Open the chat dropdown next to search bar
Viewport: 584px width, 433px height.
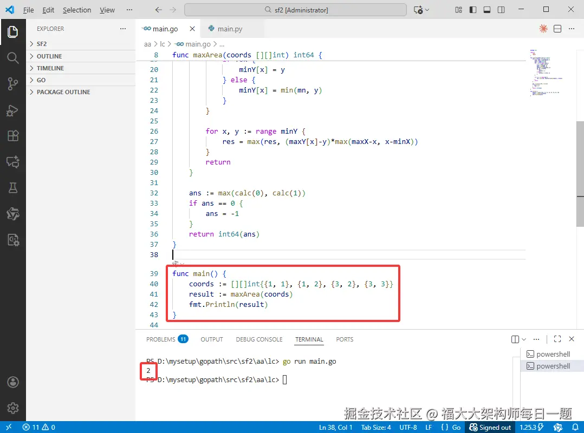tap(427, 10)
